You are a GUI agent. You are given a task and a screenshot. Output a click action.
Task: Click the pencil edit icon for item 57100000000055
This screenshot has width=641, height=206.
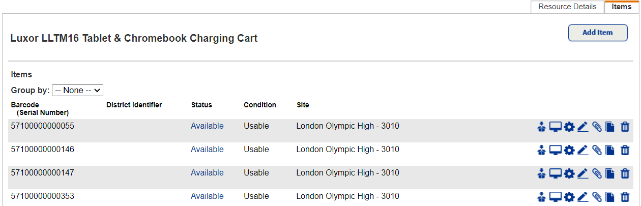583,127
